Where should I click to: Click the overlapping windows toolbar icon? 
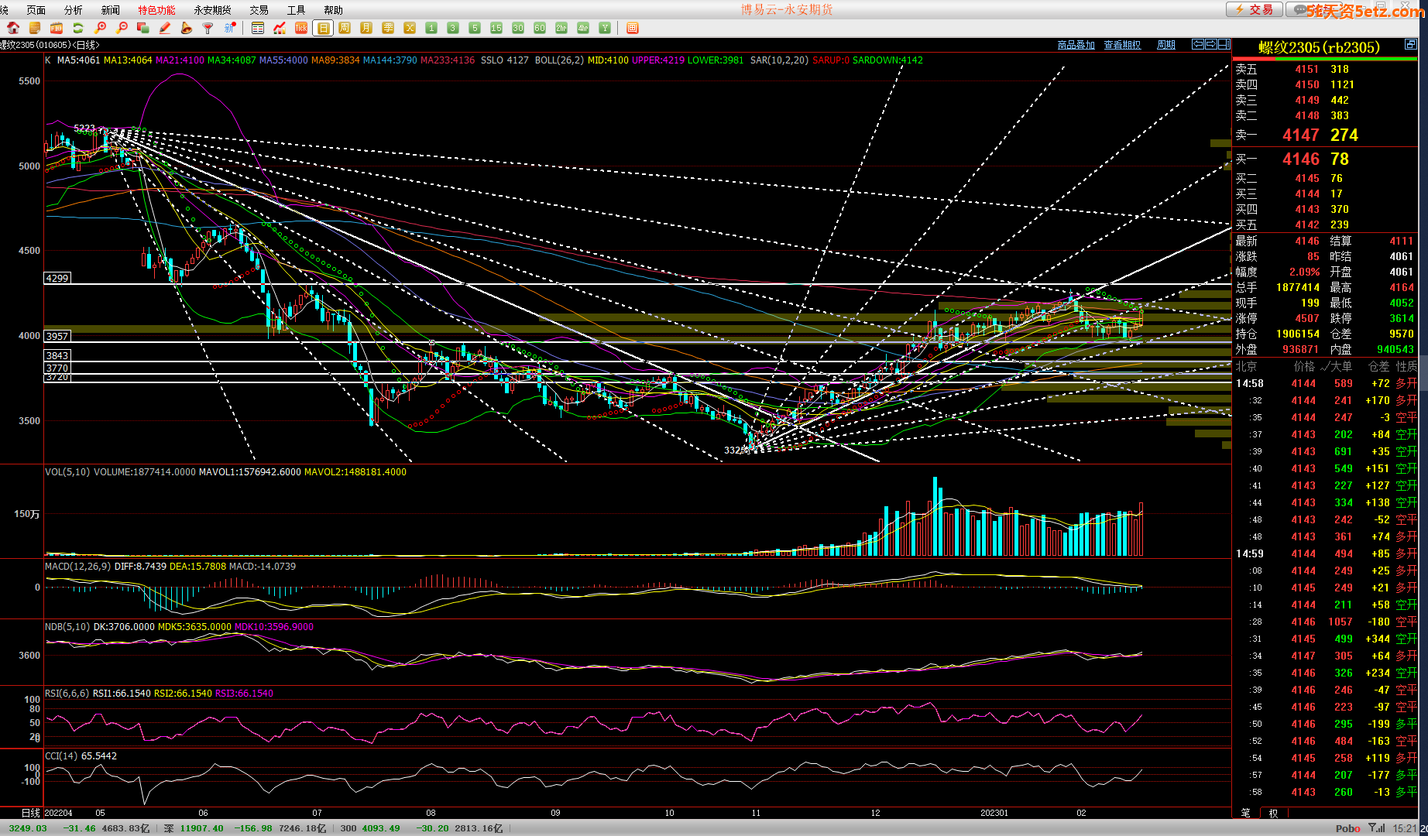coord(143,28)
